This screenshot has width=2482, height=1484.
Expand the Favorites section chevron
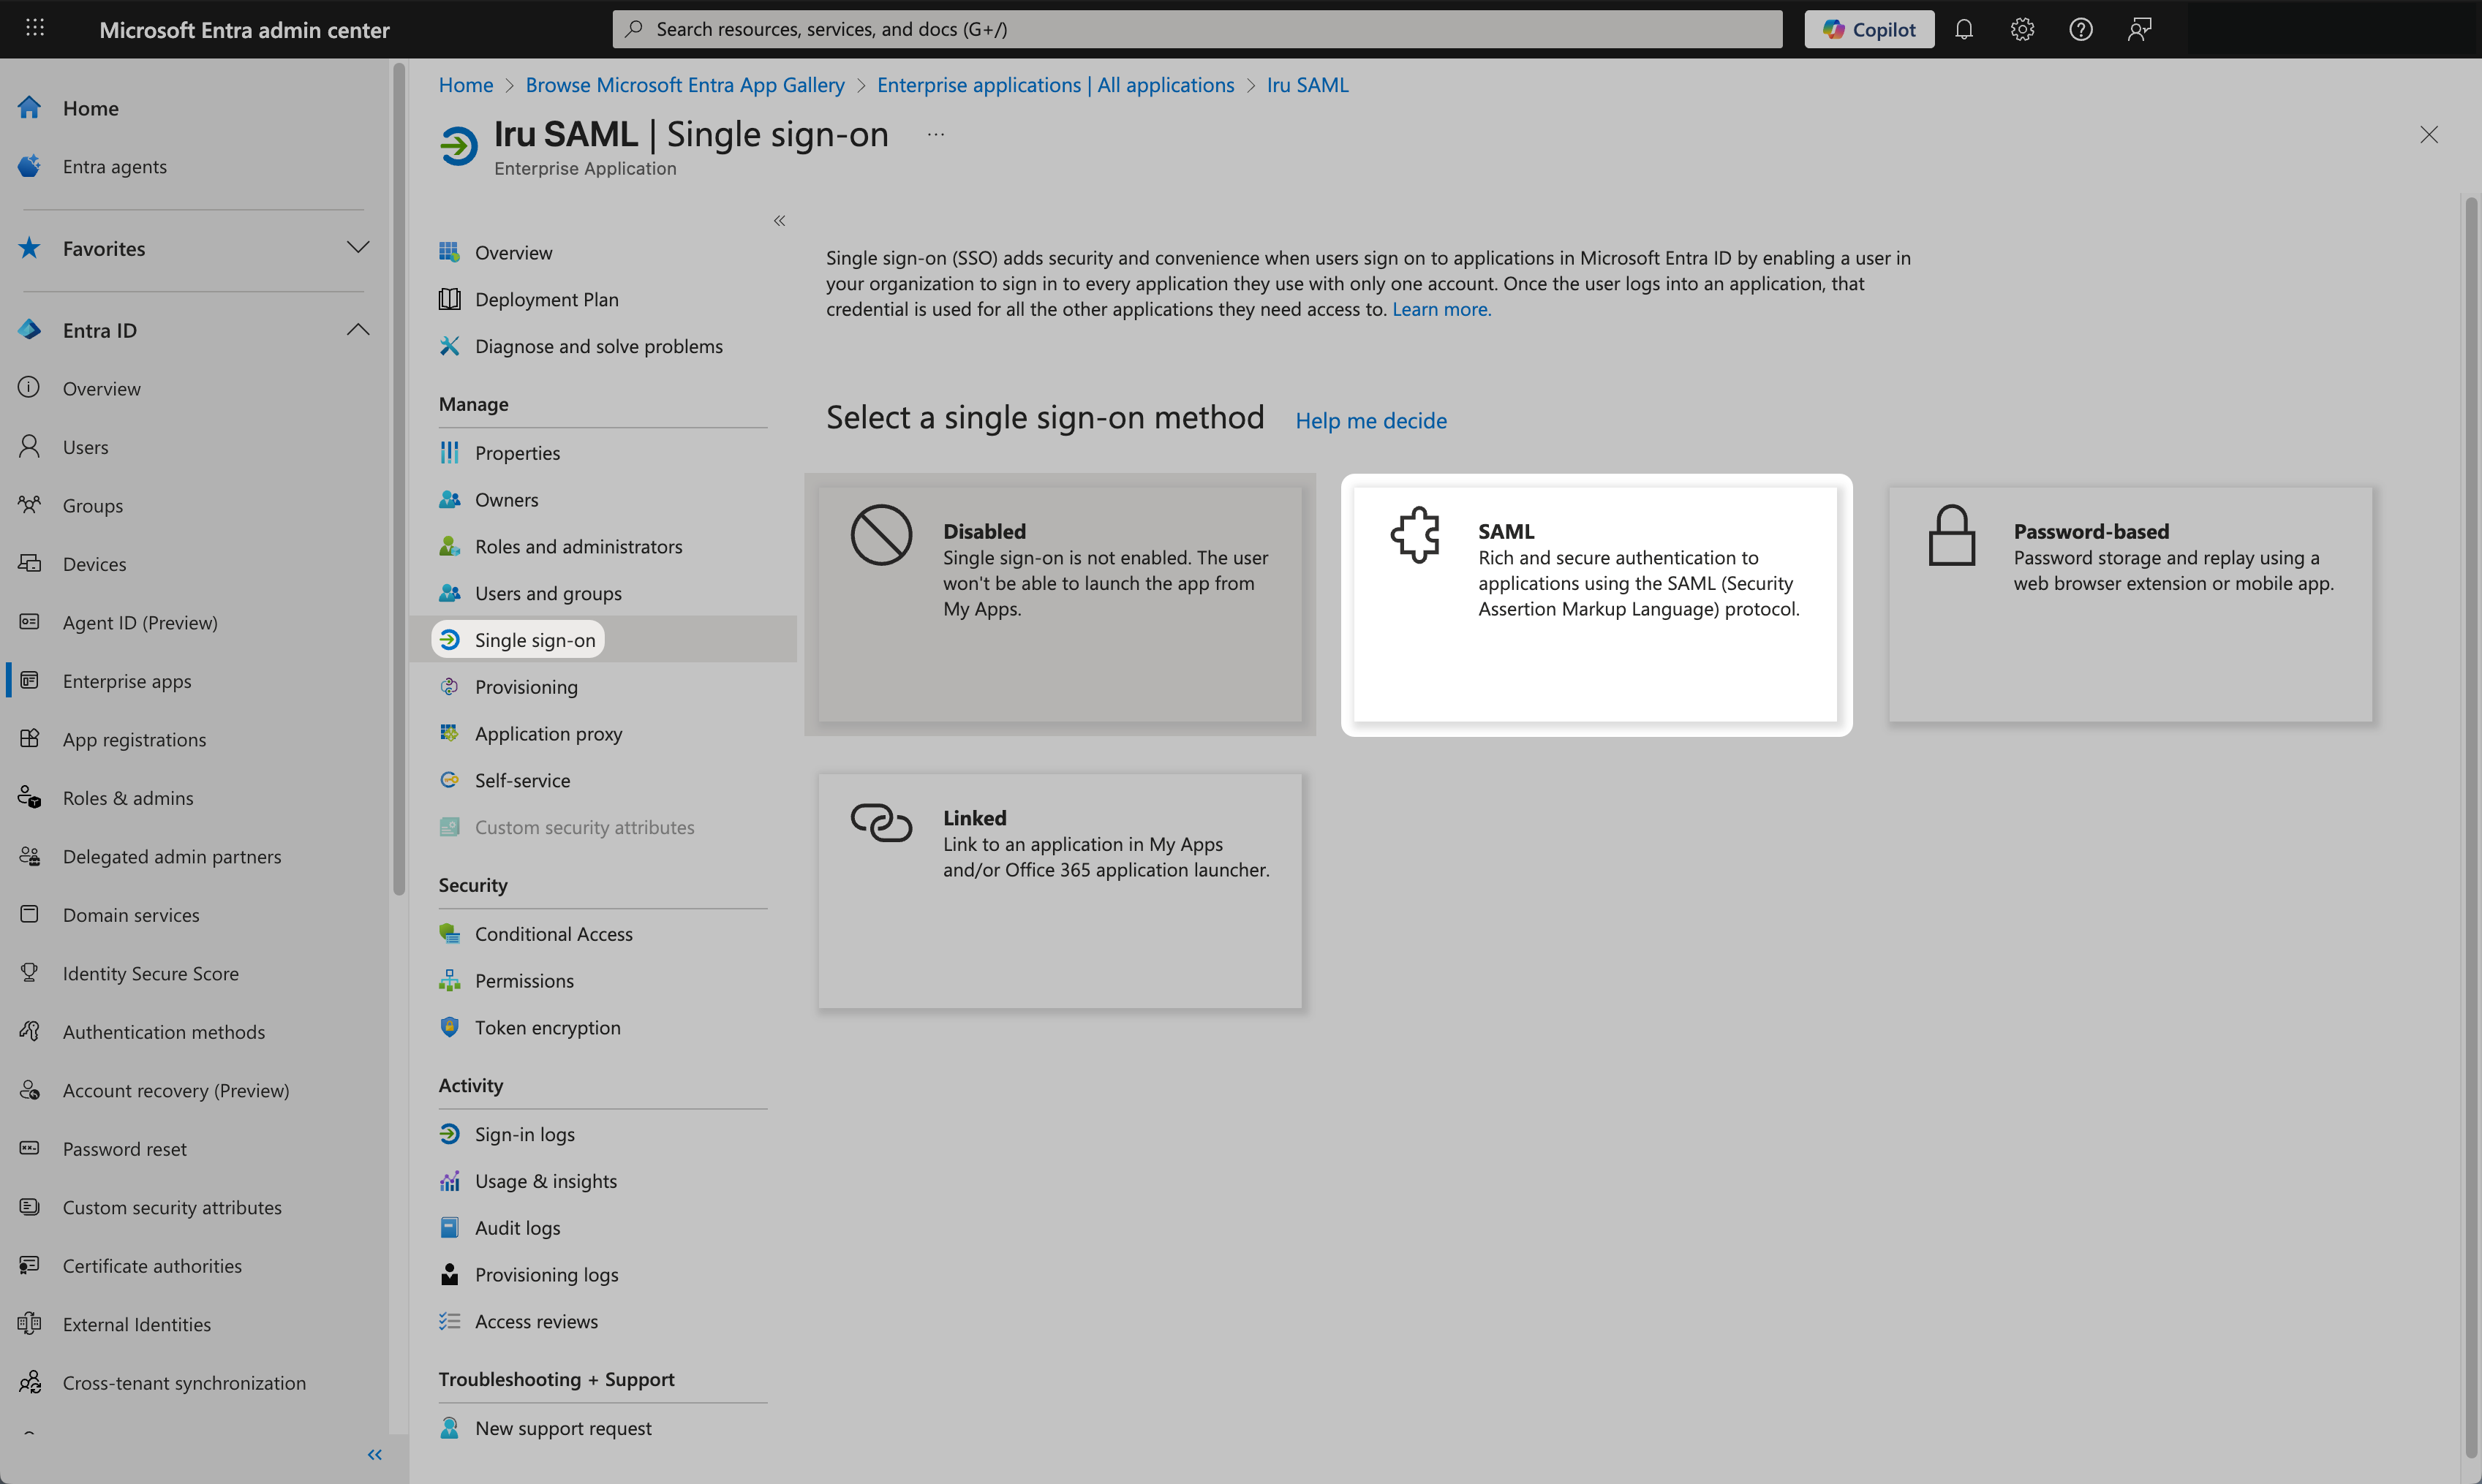[358, 247]
